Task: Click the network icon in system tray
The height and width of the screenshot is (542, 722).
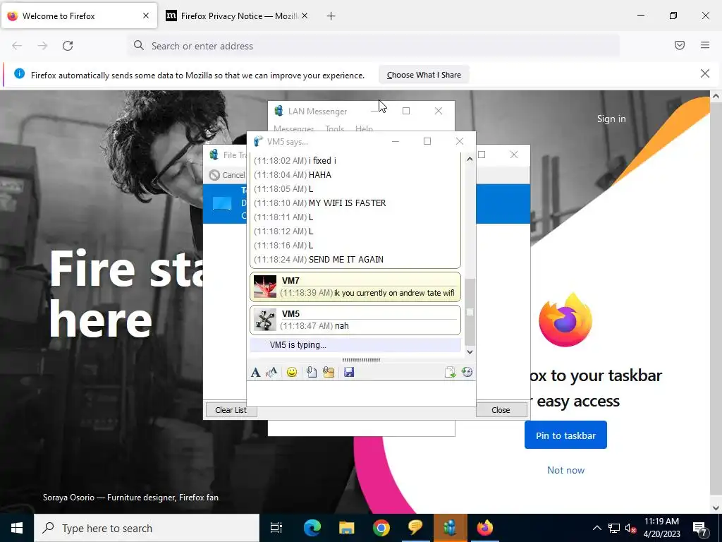Action: (x=614, y=528)
